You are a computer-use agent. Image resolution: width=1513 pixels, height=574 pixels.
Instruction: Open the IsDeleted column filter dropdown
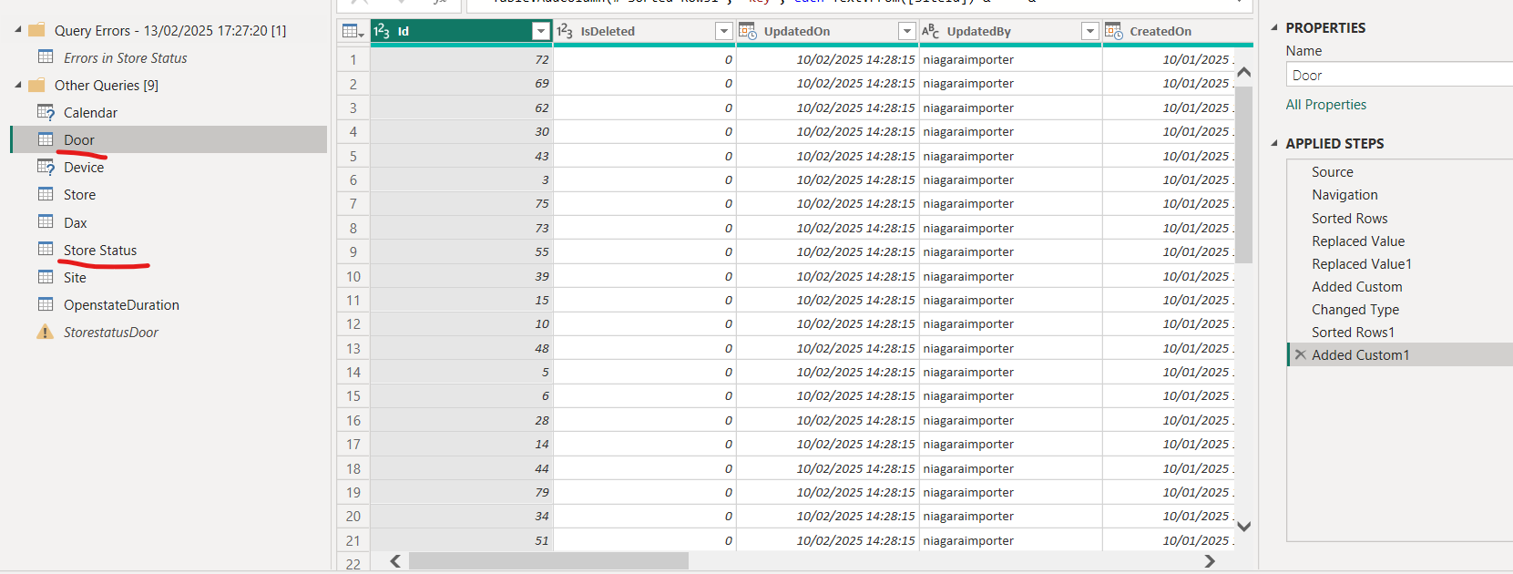(724, 31)
